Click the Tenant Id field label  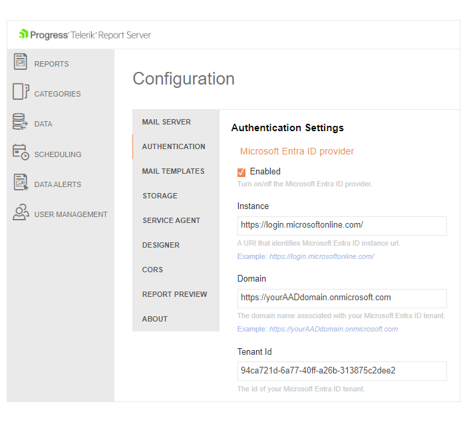pyautogui.click(x=254, y=352)
